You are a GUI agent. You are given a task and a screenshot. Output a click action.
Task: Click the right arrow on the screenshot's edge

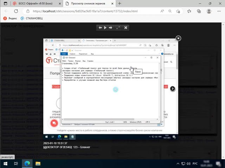(172, 89)
